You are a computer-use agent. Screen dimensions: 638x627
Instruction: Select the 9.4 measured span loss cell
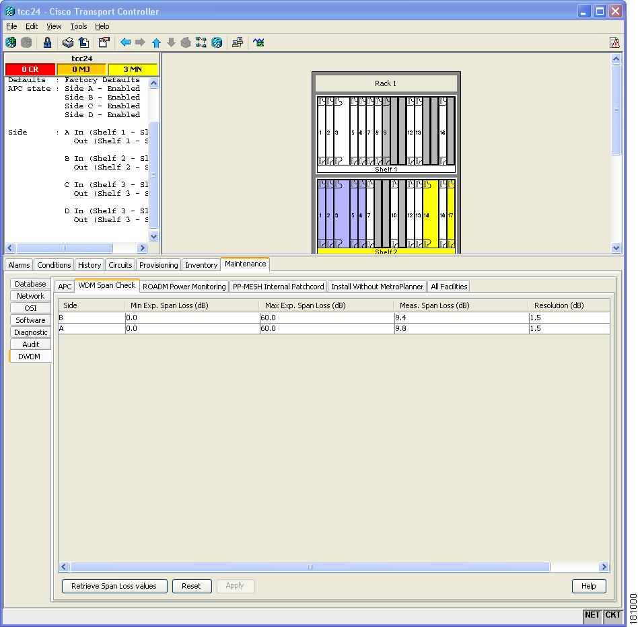tap(462, 318)
